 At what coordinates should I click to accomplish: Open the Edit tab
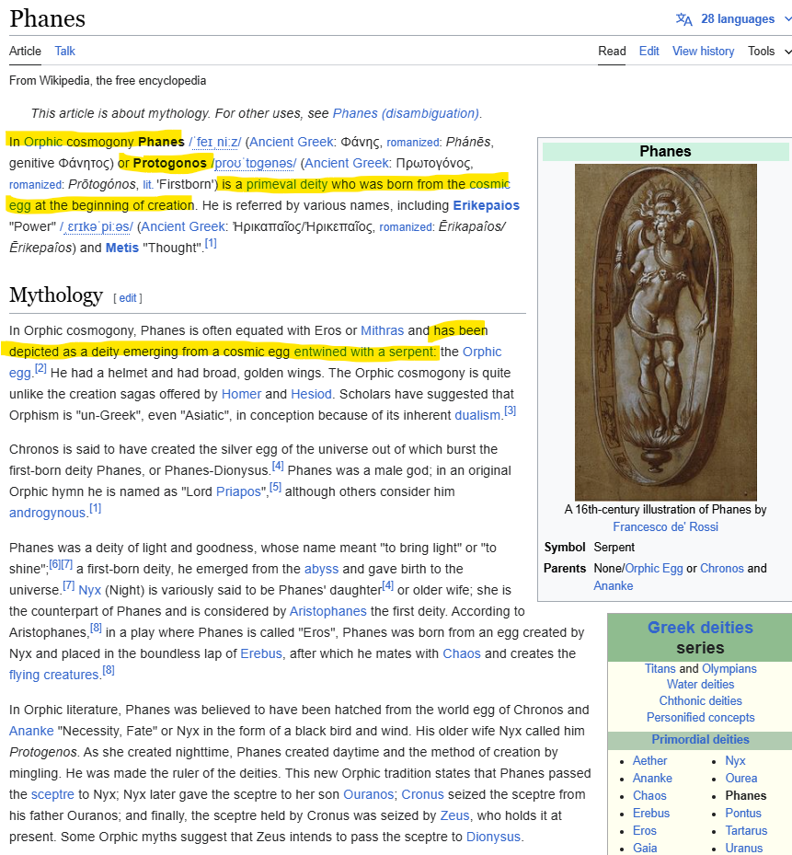coord(649,52)
